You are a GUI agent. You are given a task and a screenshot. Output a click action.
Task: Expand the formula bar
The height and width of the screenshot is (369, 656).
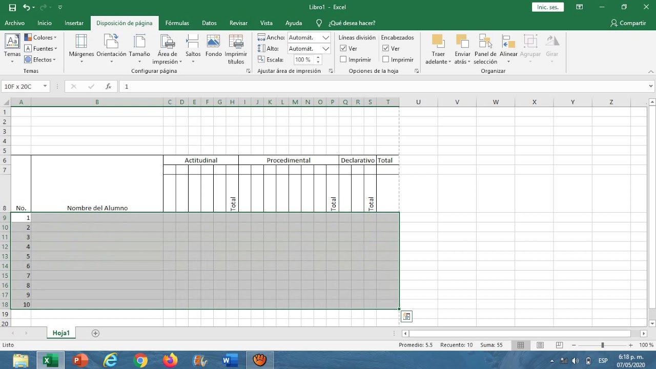[651, 87]
